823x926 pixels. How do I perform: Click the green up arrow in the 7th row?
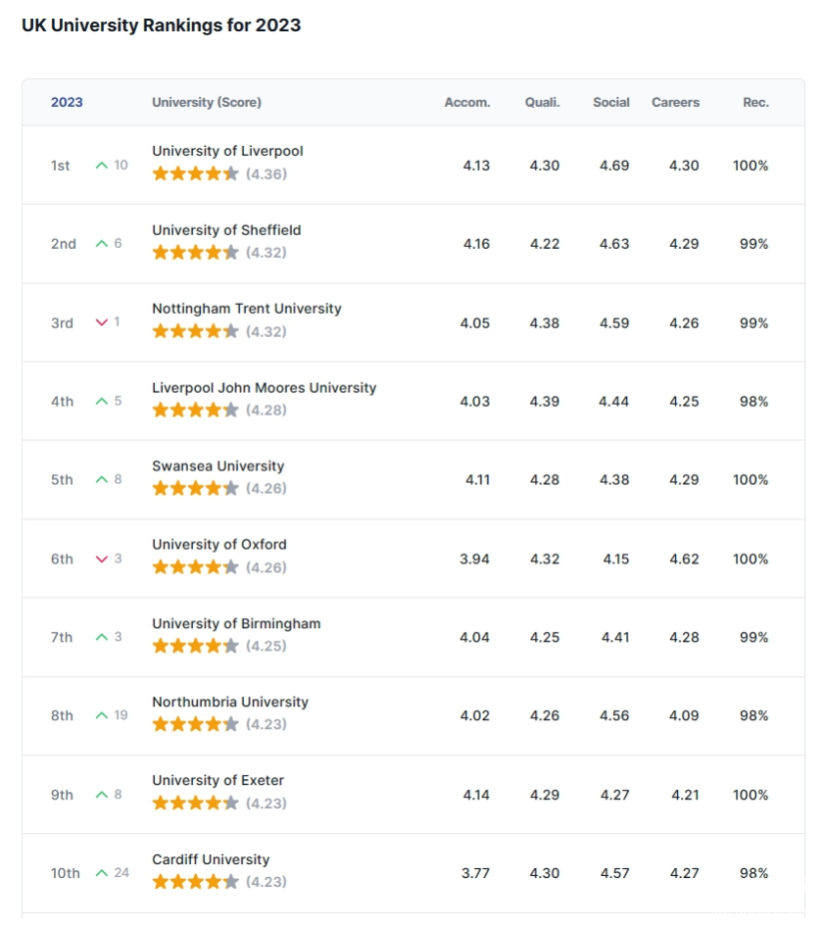click(x=102, y=637)
